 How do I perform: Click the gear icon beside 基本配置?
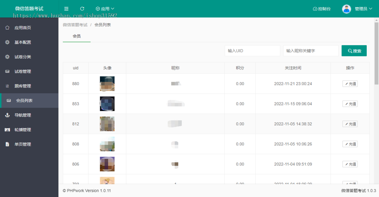pos(7,42)
